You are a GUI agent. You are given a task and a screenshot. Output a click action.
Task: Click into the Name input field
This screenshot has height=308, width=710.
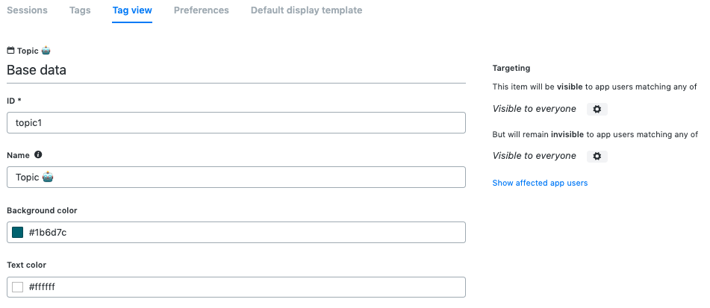coord(236,177)
